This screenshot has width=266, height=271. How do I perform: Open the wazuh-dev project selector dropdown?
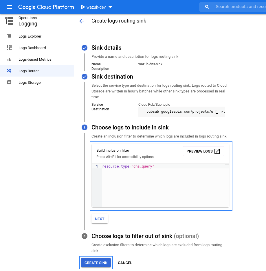96,7
